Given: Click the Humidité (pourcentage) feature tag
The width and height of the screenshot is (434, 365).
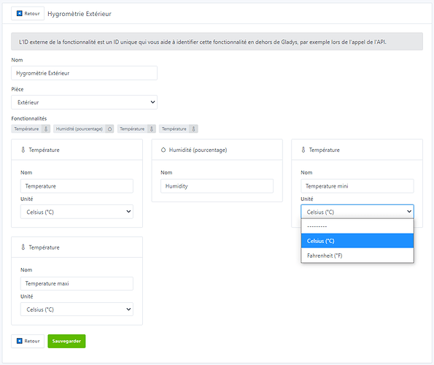Looking at the screenshot, I should pyautogui.click(x=84, y=128).
